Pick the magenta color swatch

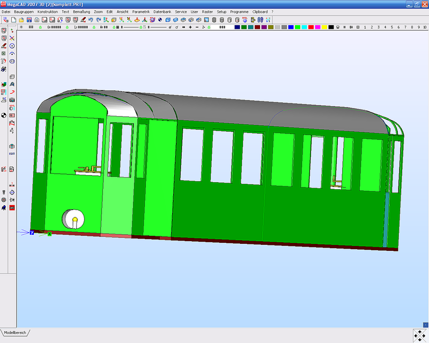(x=317, y=27)
